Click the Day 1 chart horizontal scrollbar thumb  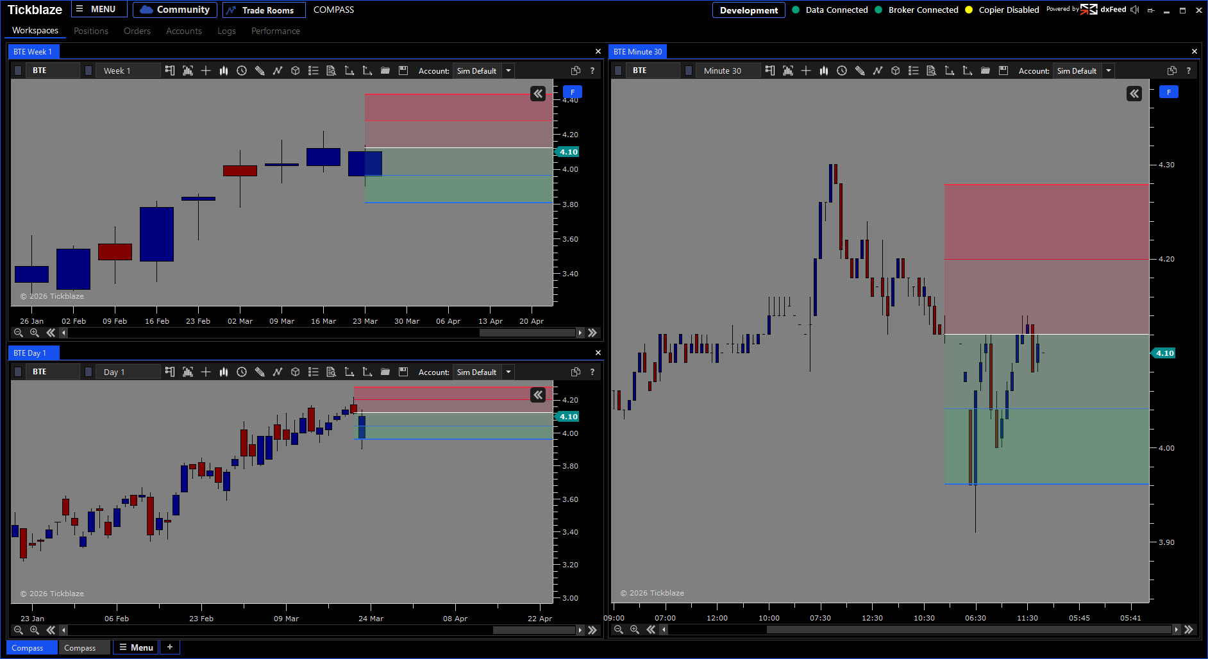[x=533, y=630]
